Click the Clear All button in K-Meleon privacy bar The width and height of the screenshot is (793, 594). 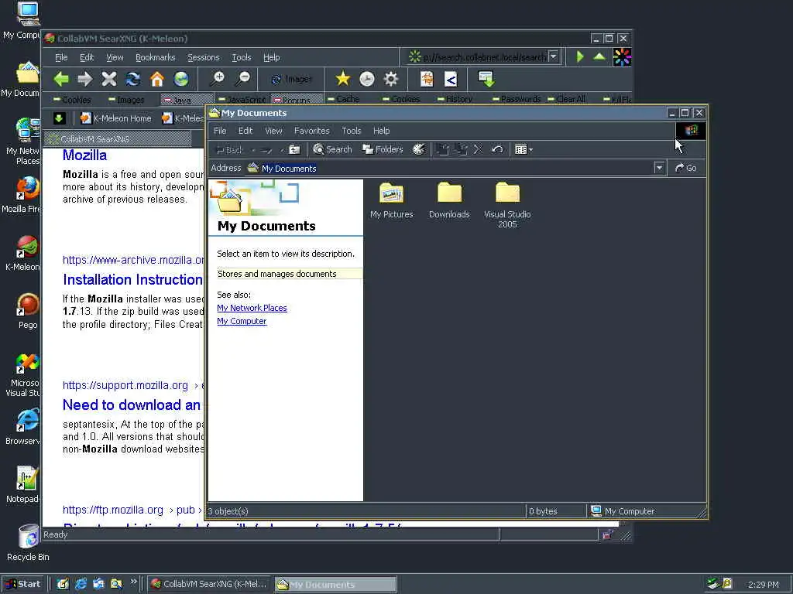pyautogui.click(x=566, y=99)
